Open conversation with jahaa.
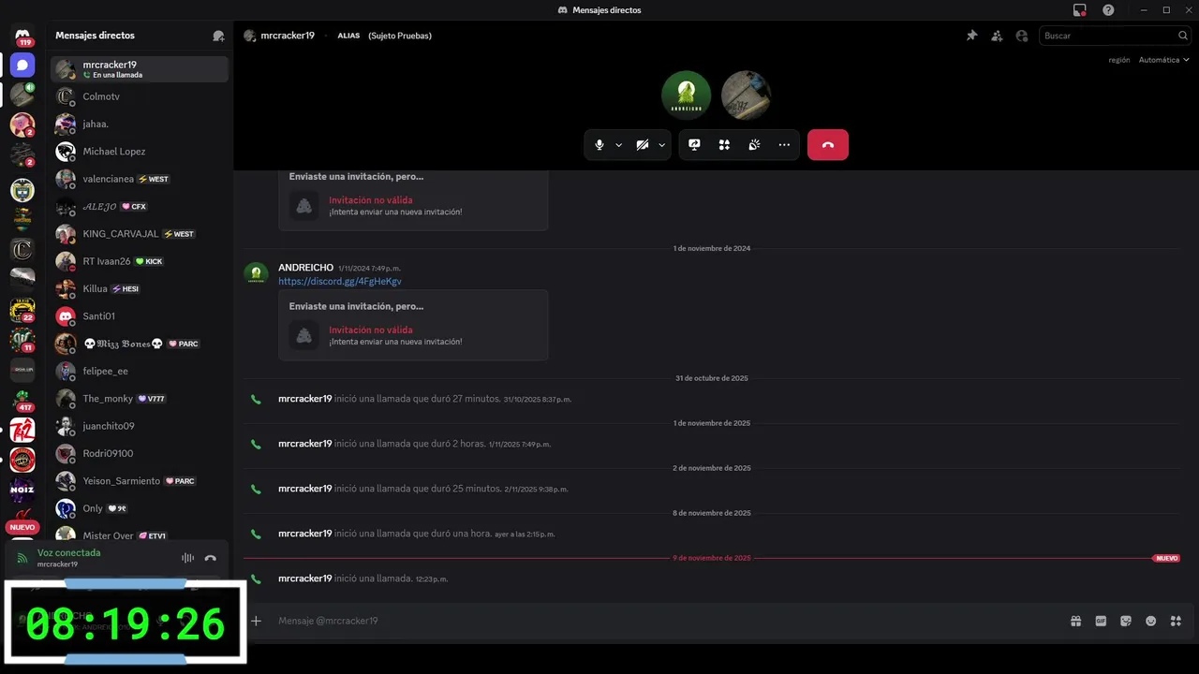The height and width of the screenshot is (674, 1199). (140, 124)
